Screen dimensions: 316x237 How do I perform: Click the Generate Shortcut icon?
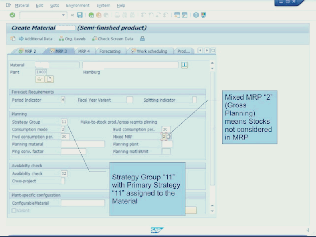[x=184, y=15]
